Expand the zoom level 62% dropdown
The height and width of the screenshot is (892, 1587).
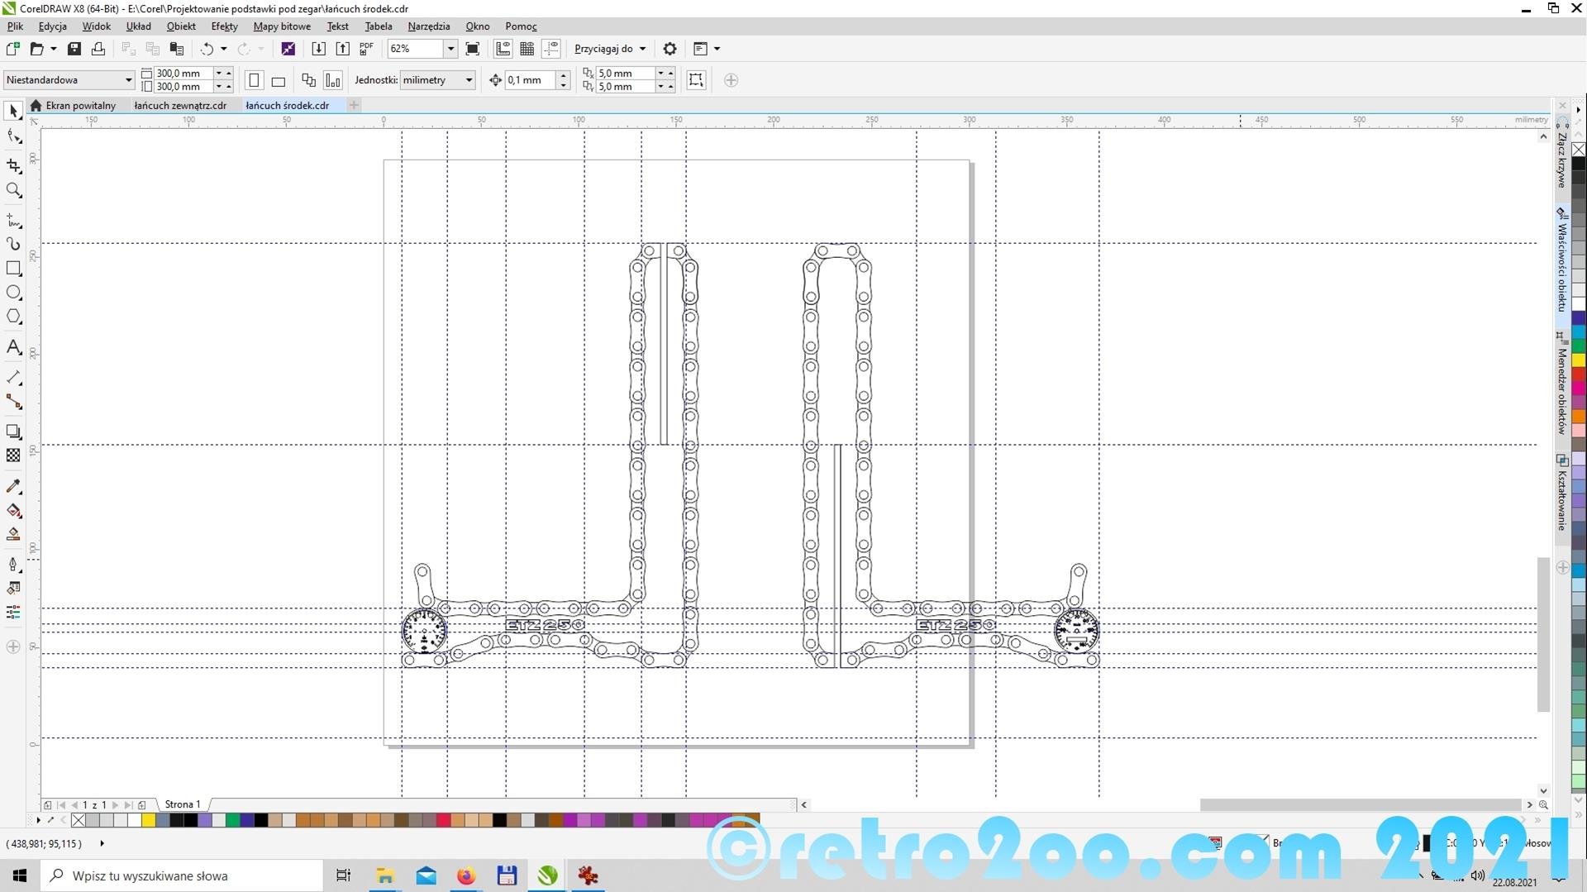point(450,49)
